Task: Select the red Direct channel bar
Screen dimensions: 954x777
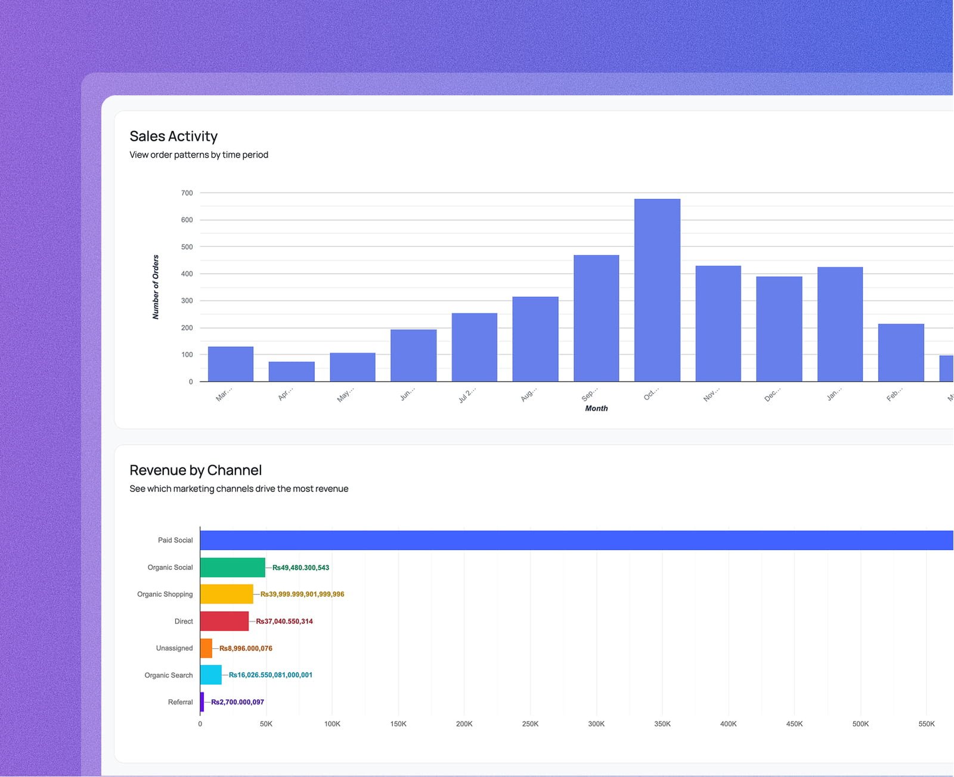Action: (x=225, y=621)
